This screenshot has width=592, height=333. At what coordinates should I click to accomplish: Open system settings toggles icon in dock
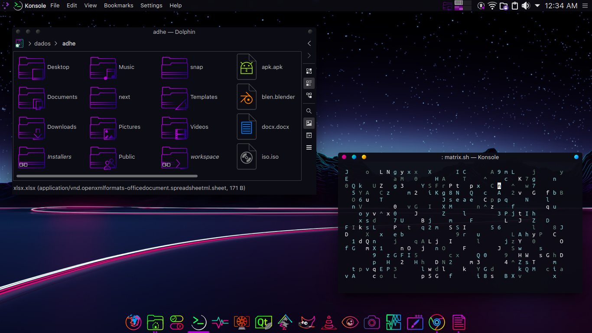tap(177, 322)
